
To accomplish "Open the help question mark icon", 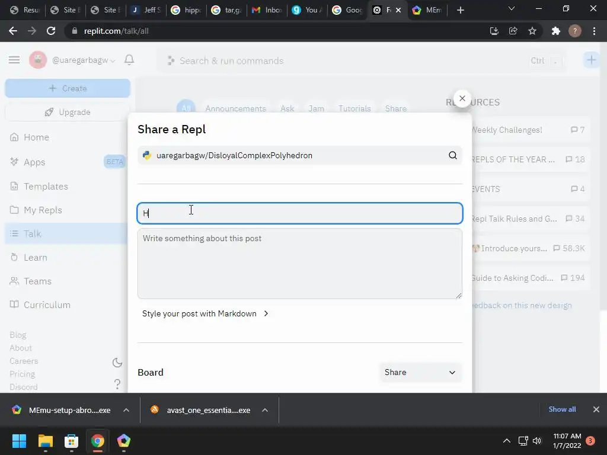I will point(117,384).
